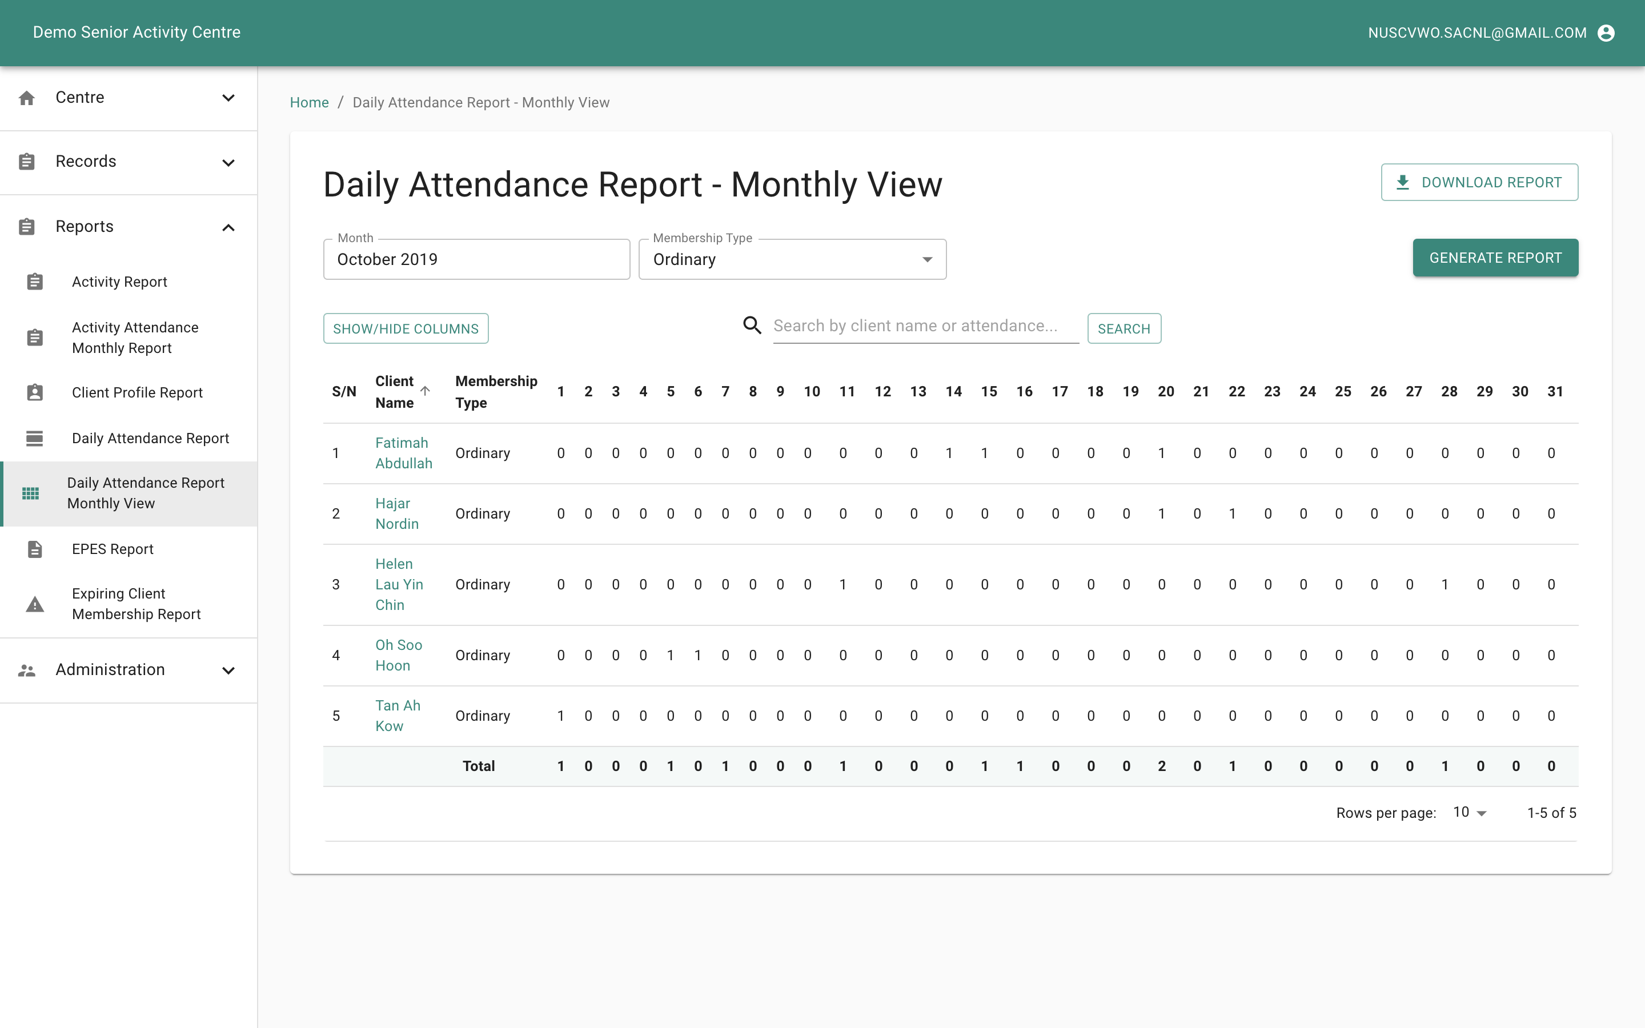Open Oh Soo Hoon's client link

click(398, 654)
